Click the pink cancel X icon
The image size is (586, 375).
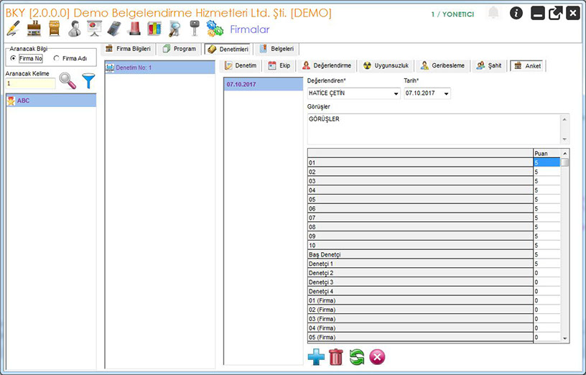(377, 356)
